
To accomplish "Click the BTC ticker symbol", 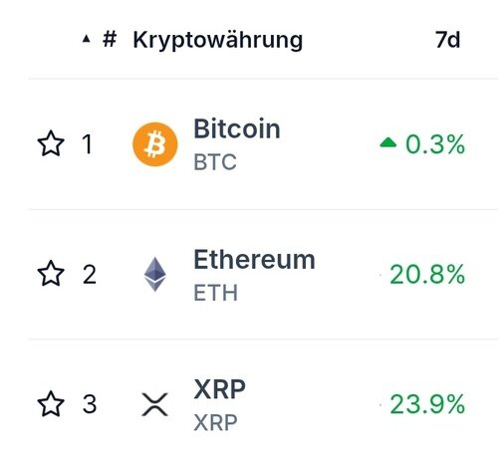I will [215, 162].
